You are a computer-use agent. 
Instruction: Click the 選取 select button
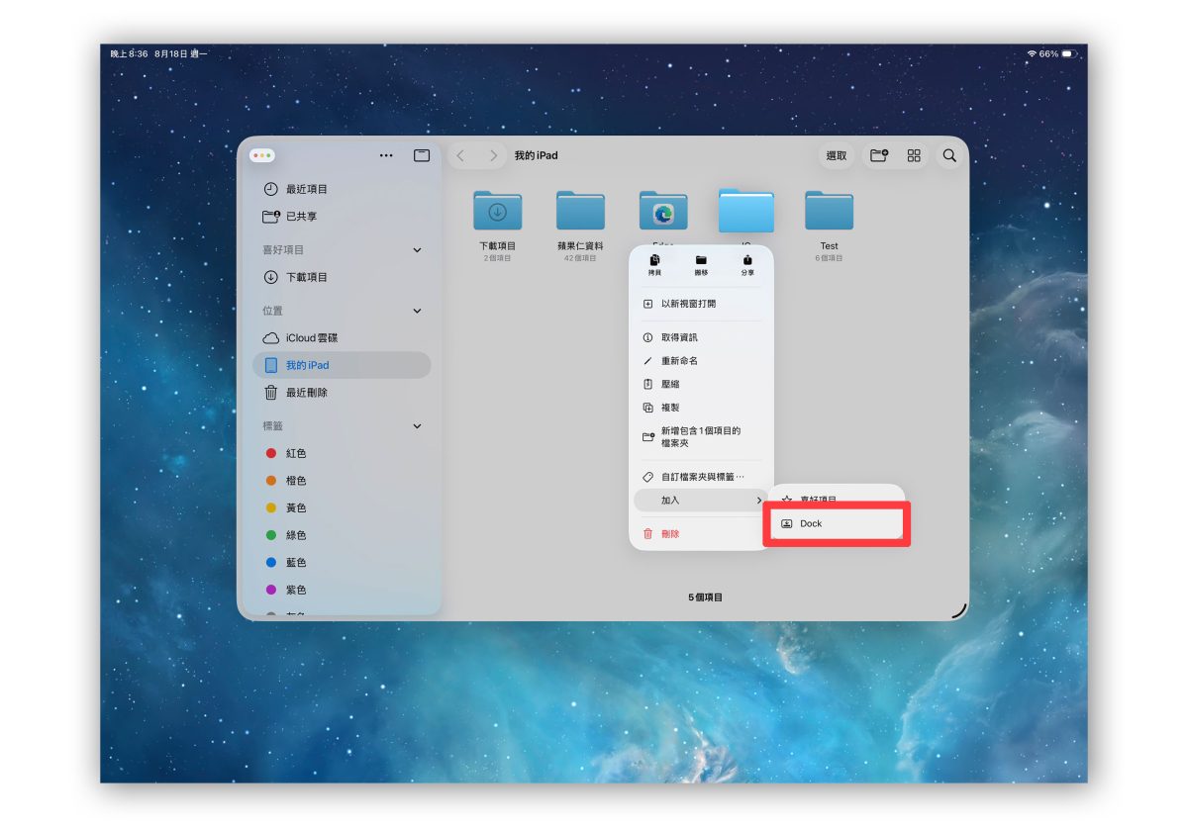[837, 156]
